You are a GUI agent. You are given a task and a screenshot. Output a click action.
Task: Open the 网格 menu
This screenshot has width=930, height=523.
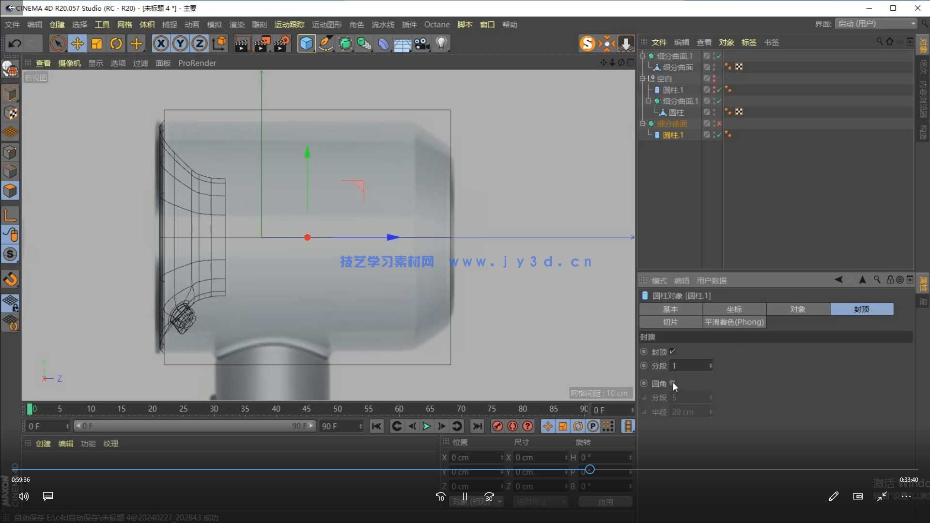pyautogui.click(x=124, y=25)
